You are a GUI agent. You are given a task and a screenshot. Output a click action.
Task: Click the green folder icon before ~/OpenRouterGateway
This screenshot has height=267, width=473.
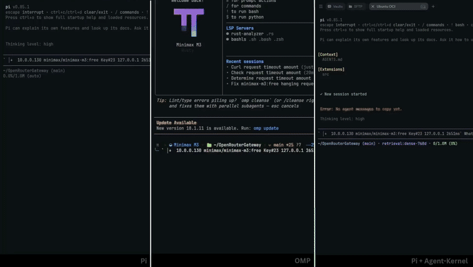pos(209,145)
